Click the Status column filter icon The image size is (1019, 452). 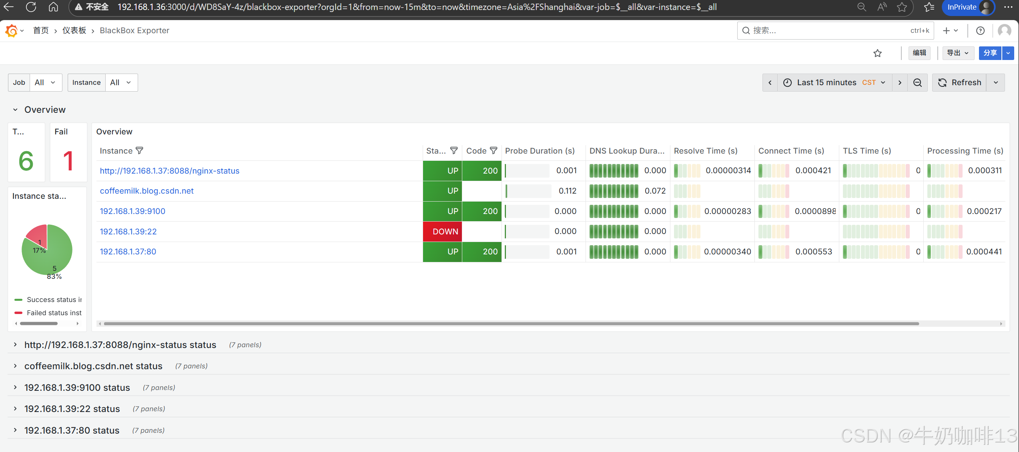[x=454, y=151]
